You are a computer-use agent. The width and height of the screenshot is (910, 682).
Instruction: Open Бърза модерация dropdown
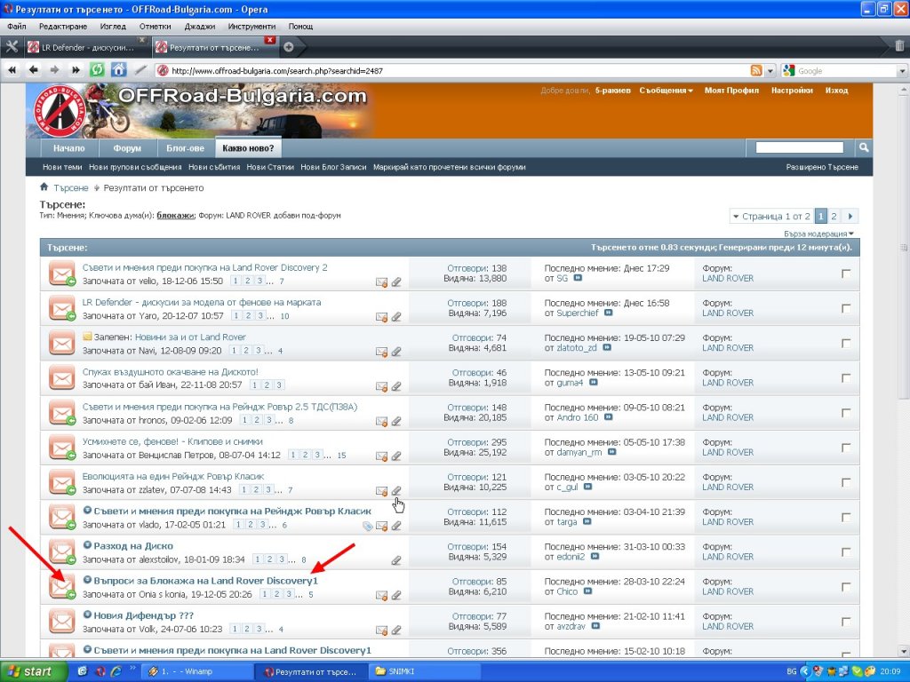(x=818, y=234)
